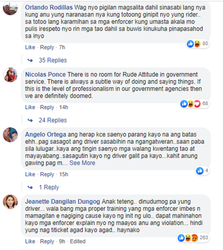Expand Angelo Ortega's comment with See More
Screen dimensions: 223x250
(82, 163)
